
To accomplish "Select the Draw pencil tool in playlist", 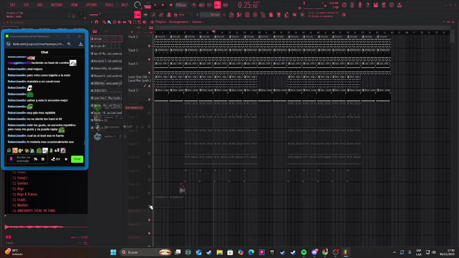I will [104, 22].
